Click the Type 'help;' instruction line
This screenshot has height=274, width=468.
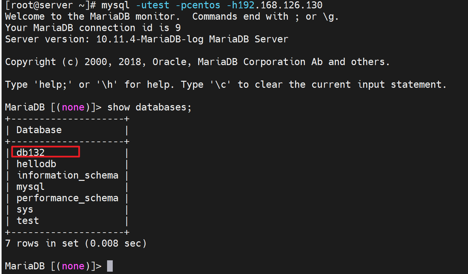click(x=225, y=84)
